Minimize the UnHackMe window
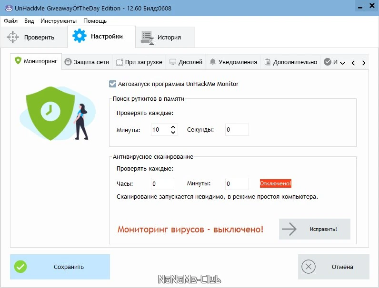379x288 pixels. (360, 7)
